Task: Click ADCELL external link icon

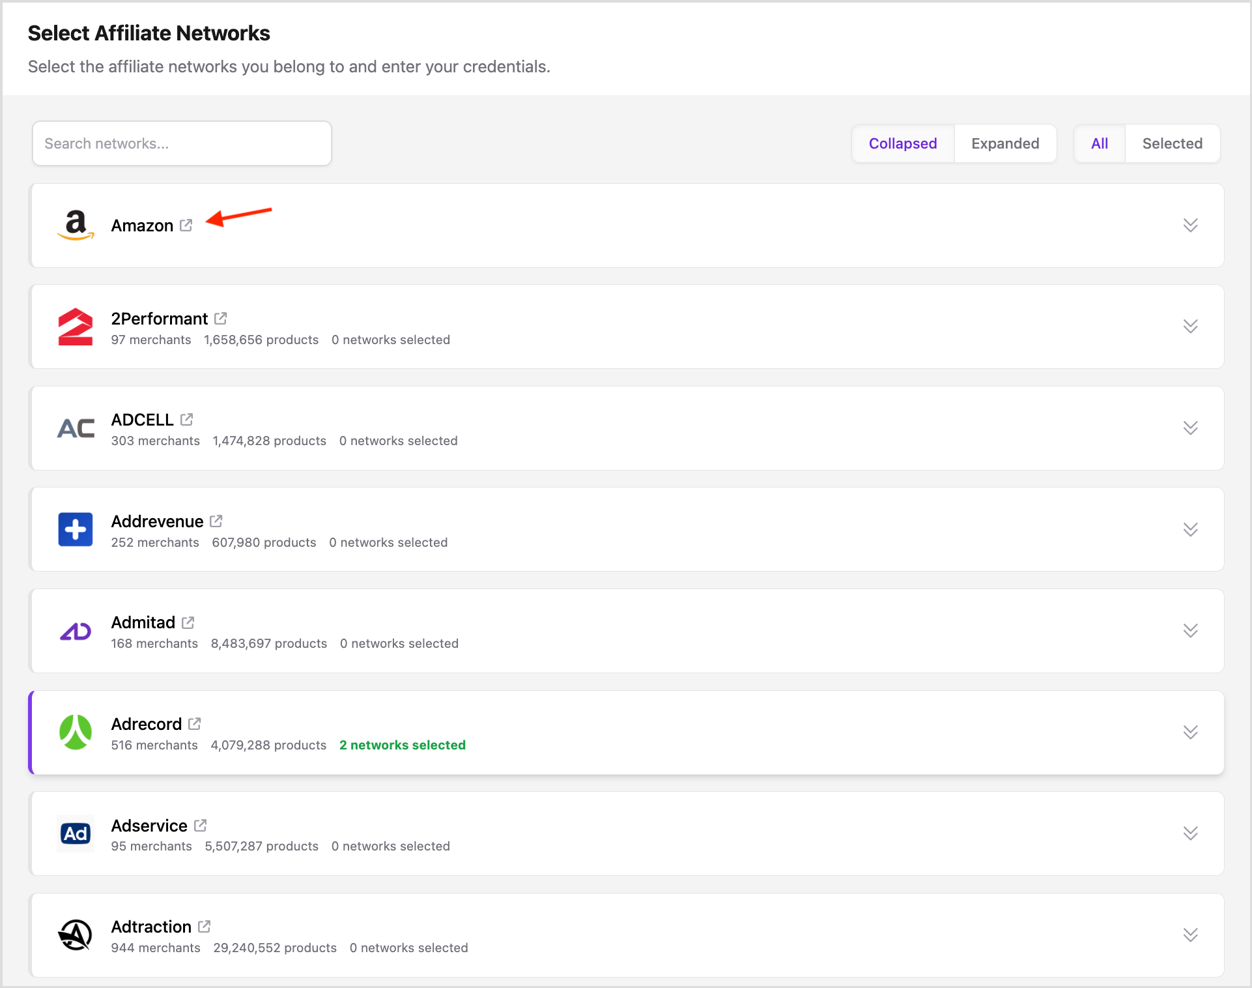Action: tap(187, 420)
